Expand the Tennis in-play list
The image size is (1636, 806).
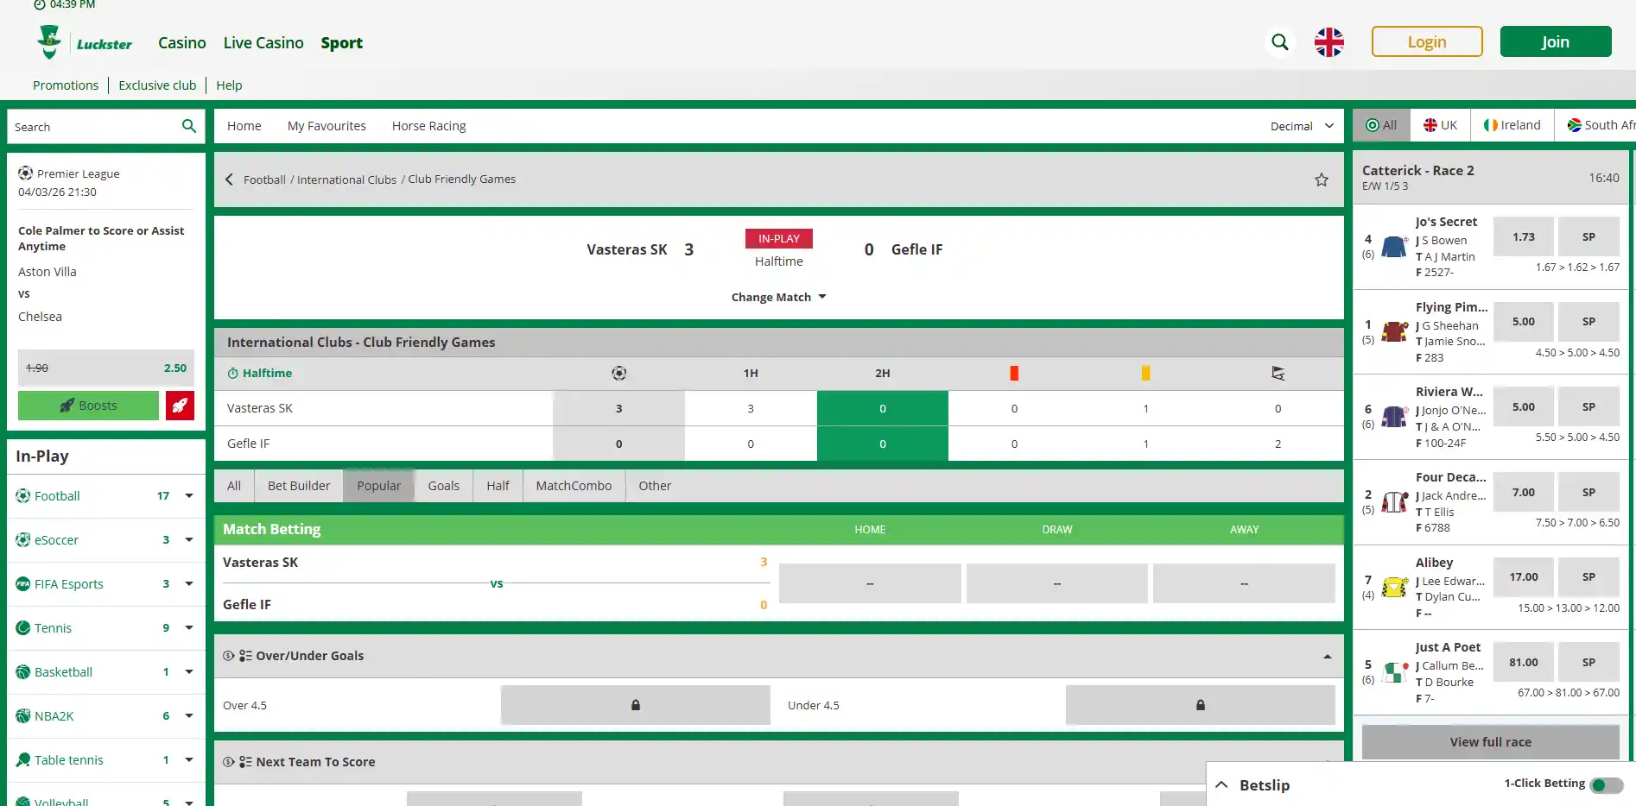[189, 628]
